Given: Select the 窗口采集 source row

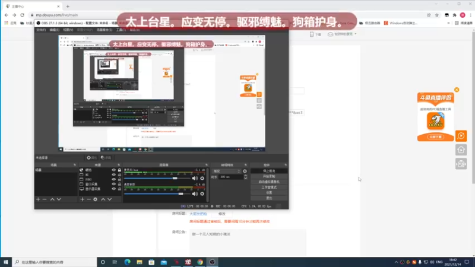Looking at the screenshot, I should 100,184.
